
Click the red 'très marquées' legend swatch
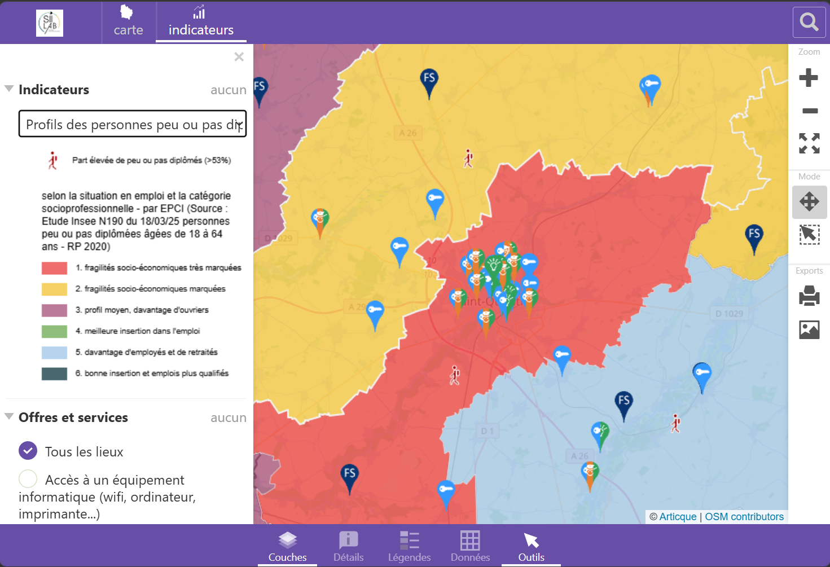54,268
